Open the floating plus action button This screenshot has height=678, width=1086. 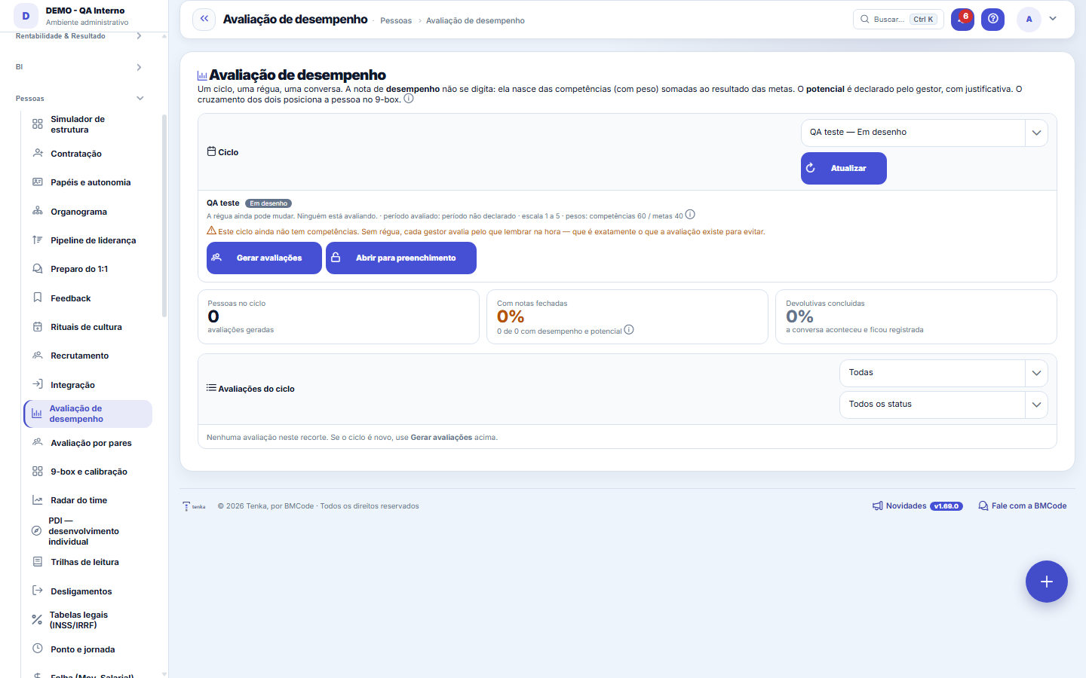point(1046,582)
